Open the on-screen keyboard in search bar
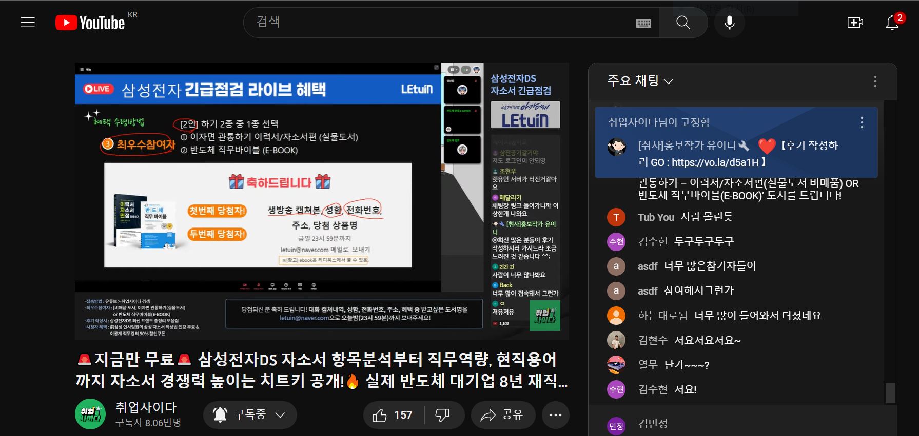The width and height of the screenshot is (919, 436). point(643,23)
